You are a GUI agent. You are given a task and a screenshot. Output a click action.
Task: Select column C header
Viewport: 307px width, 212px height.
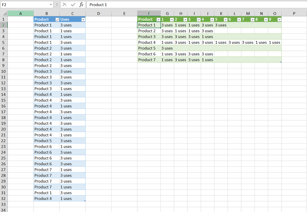(73, 13)
